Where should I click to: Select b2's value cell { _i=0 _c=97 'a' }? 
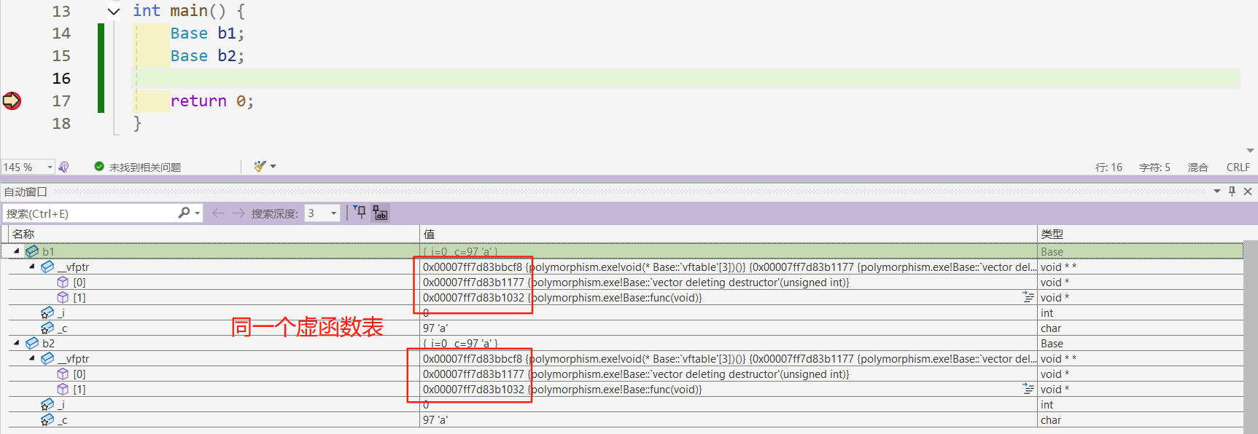click(x=729, y=343)
